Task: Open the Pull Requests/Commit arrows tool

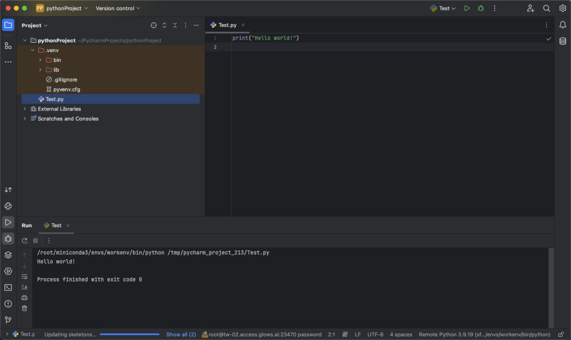Action: click(x=8, y=190)
